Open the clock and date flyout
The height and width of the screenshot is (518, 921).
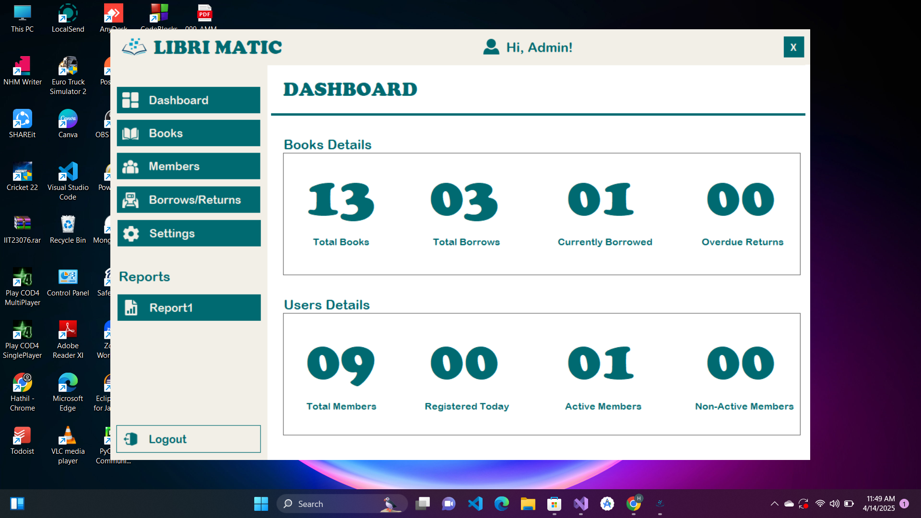[x=879, y=504]
